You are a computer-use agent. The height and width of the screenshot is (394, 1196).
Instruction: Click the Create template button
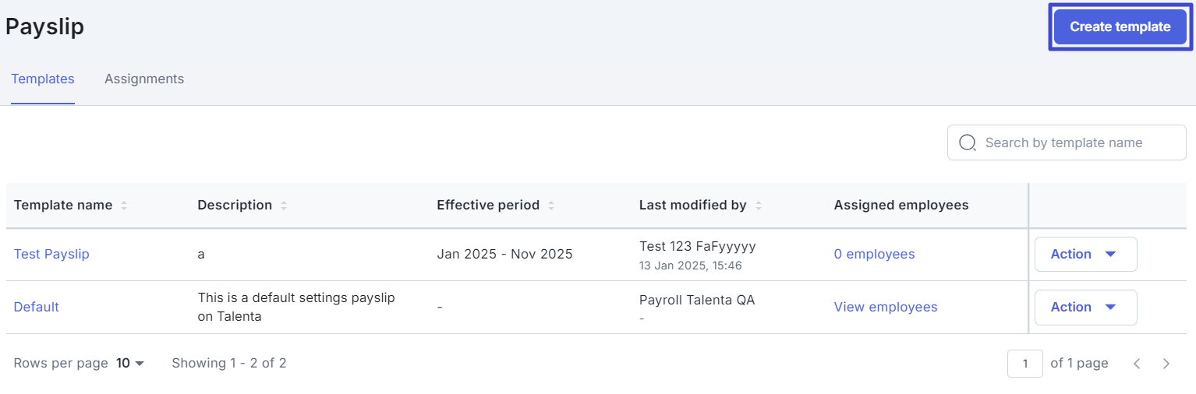(1120, 26)
